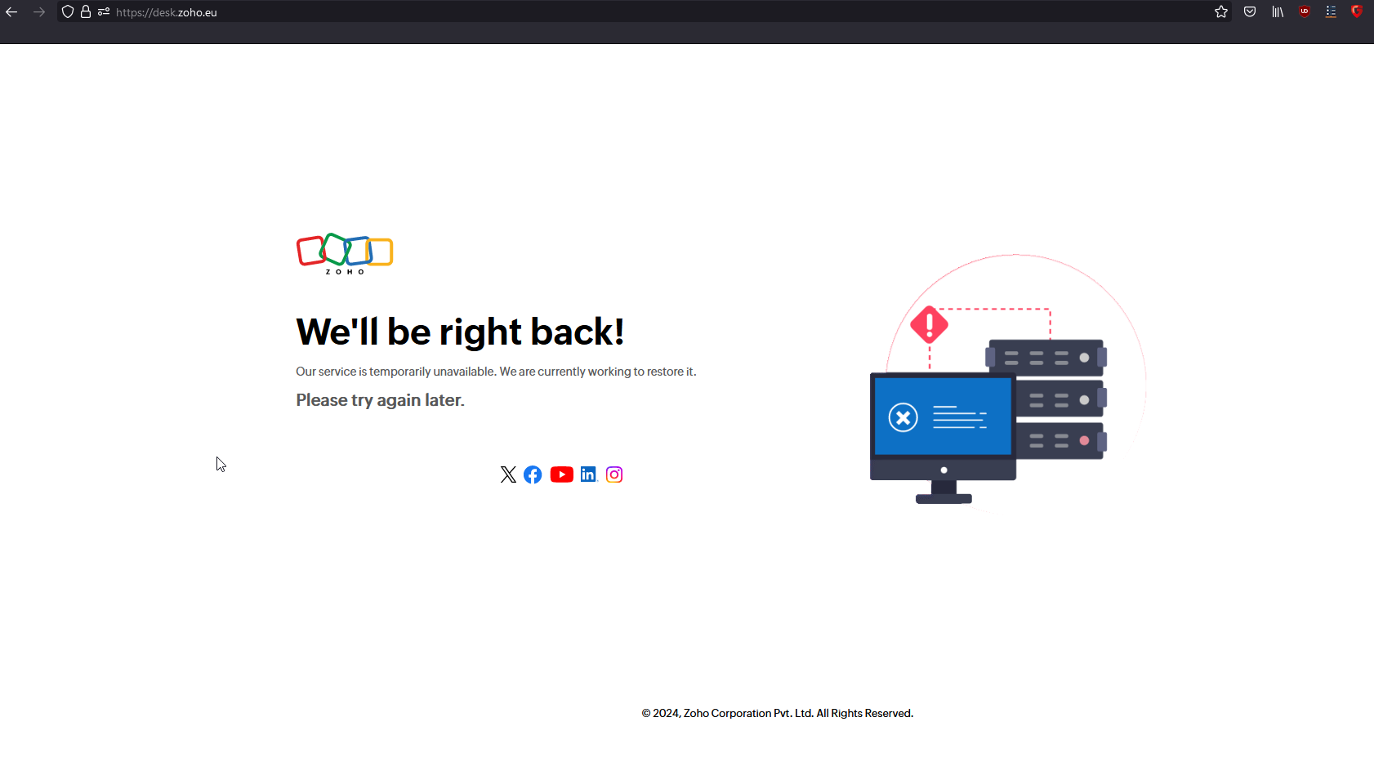The height and width of the screenshot is (784, 1374).
Task: Save page to Pocket
Action: pyautogui.click(x=1250, y=11)
